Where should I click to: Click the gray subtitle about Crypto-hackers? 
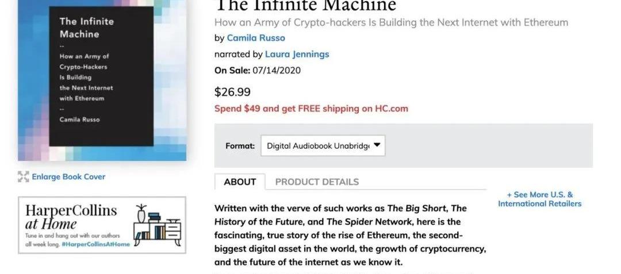[391, 22]
